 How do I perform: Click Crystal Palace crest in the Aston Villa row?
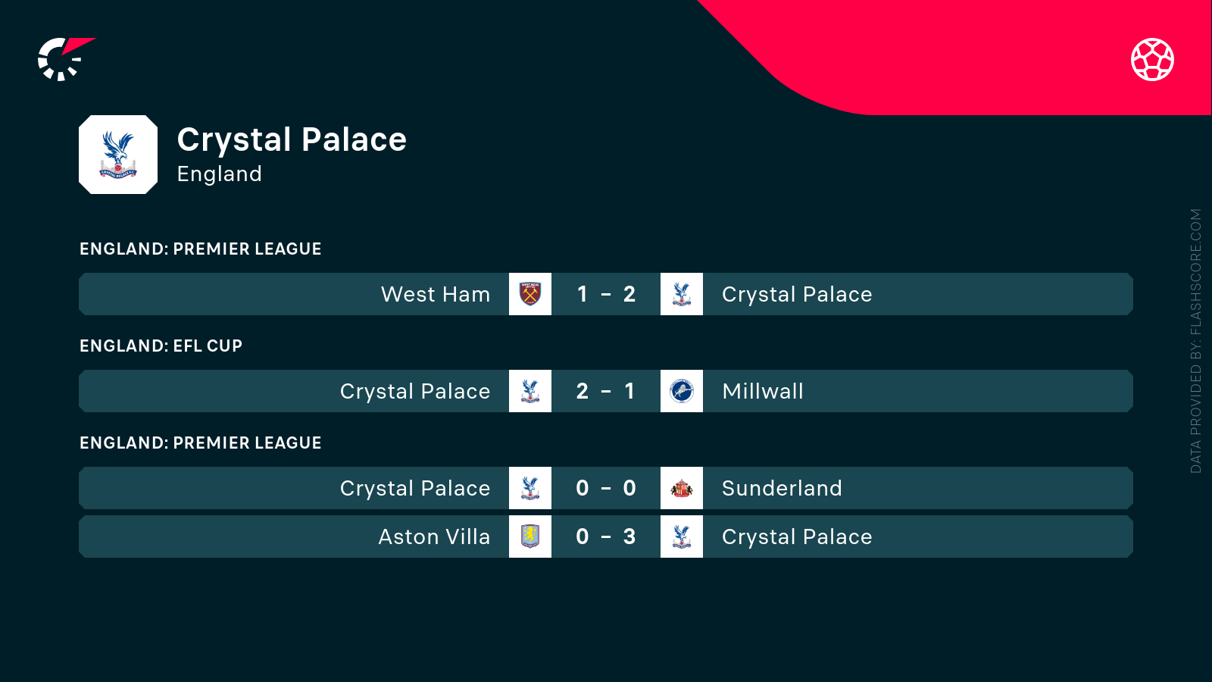point(682,537)
